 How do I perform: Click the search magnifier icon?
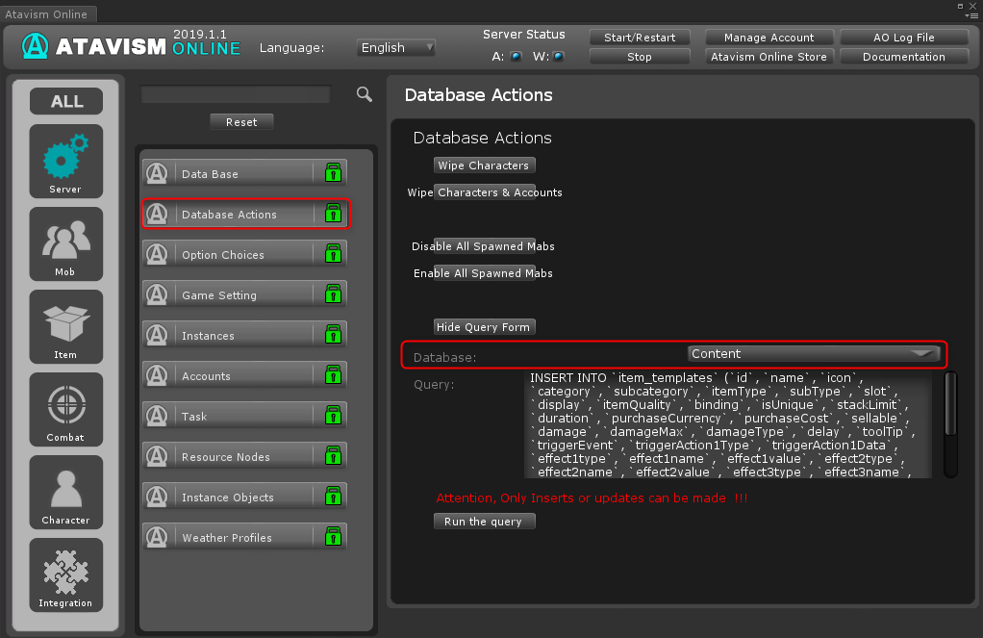click(364, 93)
